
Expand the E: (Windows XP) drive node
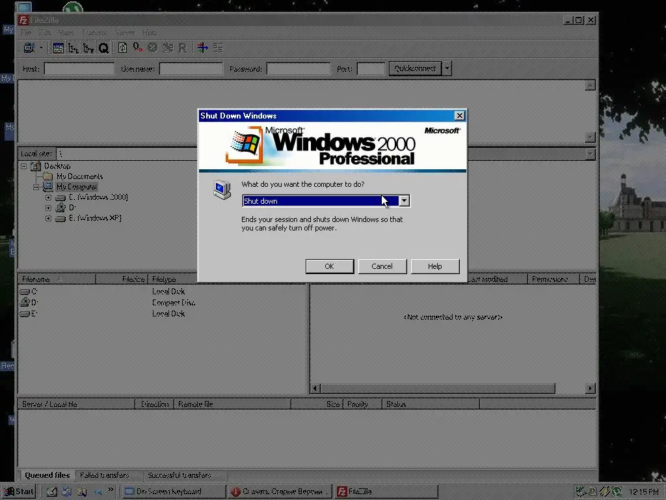coord(48,219)
